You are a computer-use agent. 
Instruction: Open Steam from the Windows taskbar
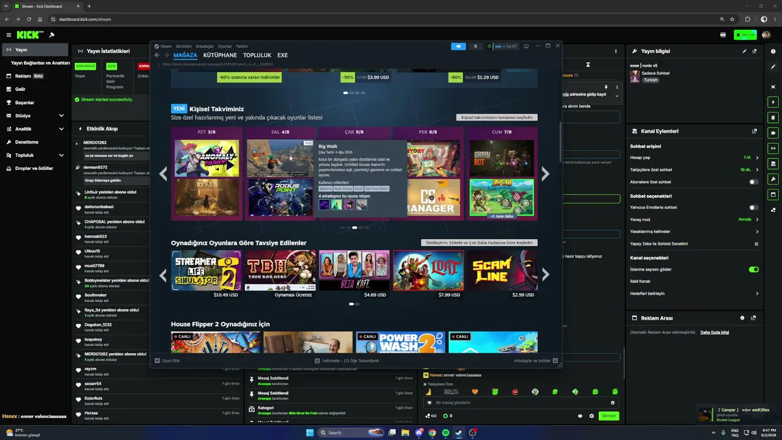[459, 433]
